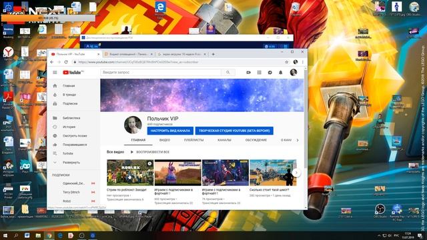Open the Recycle Bin on the desktop
427x240 pixels.
tap(296, 9)
